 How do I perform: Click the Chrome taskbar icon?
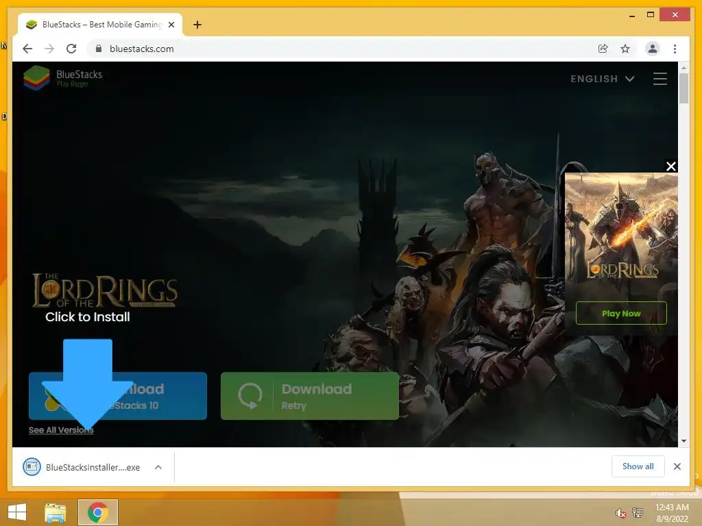(97, 512)
